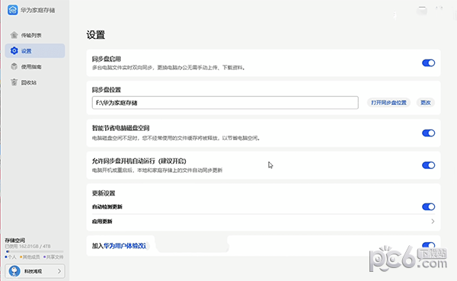Expand the account card chevron at bottom left
This screenshot has height=281, width=457.
point(59,271)
